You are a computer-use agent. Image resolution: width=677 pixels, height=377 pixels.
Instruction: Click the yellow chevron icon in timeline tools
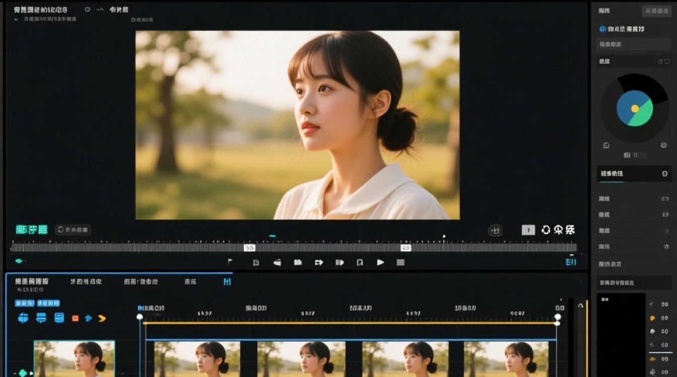coord(102,318)
